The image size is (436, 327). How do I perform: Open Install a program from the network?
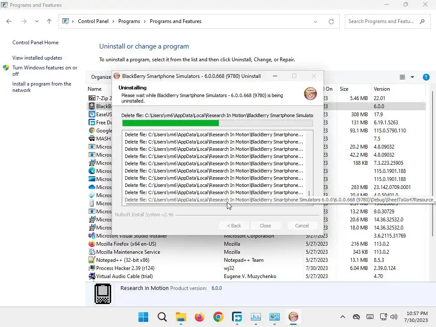click(x=42, y=87)
